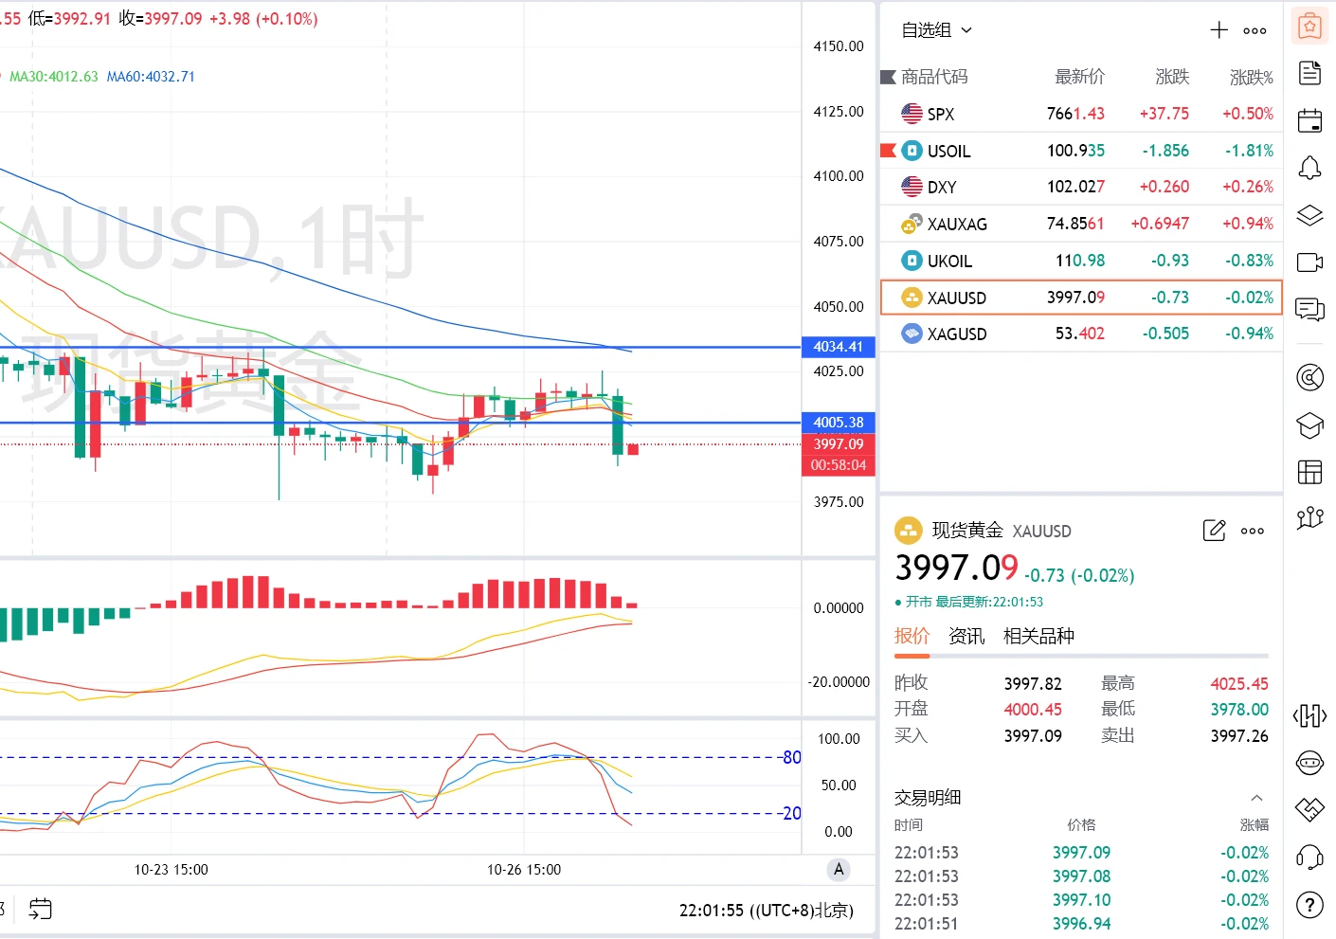Click the 4005.38 horizontal line price label
Screen dimensions: 1336x939
coord(839,423)
